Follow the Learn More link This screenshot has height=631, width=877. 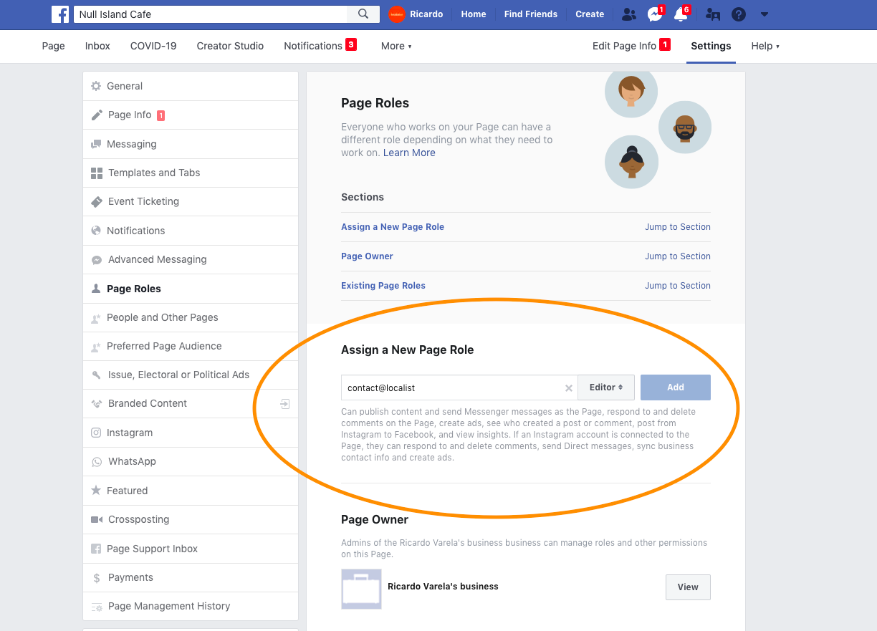409,153
